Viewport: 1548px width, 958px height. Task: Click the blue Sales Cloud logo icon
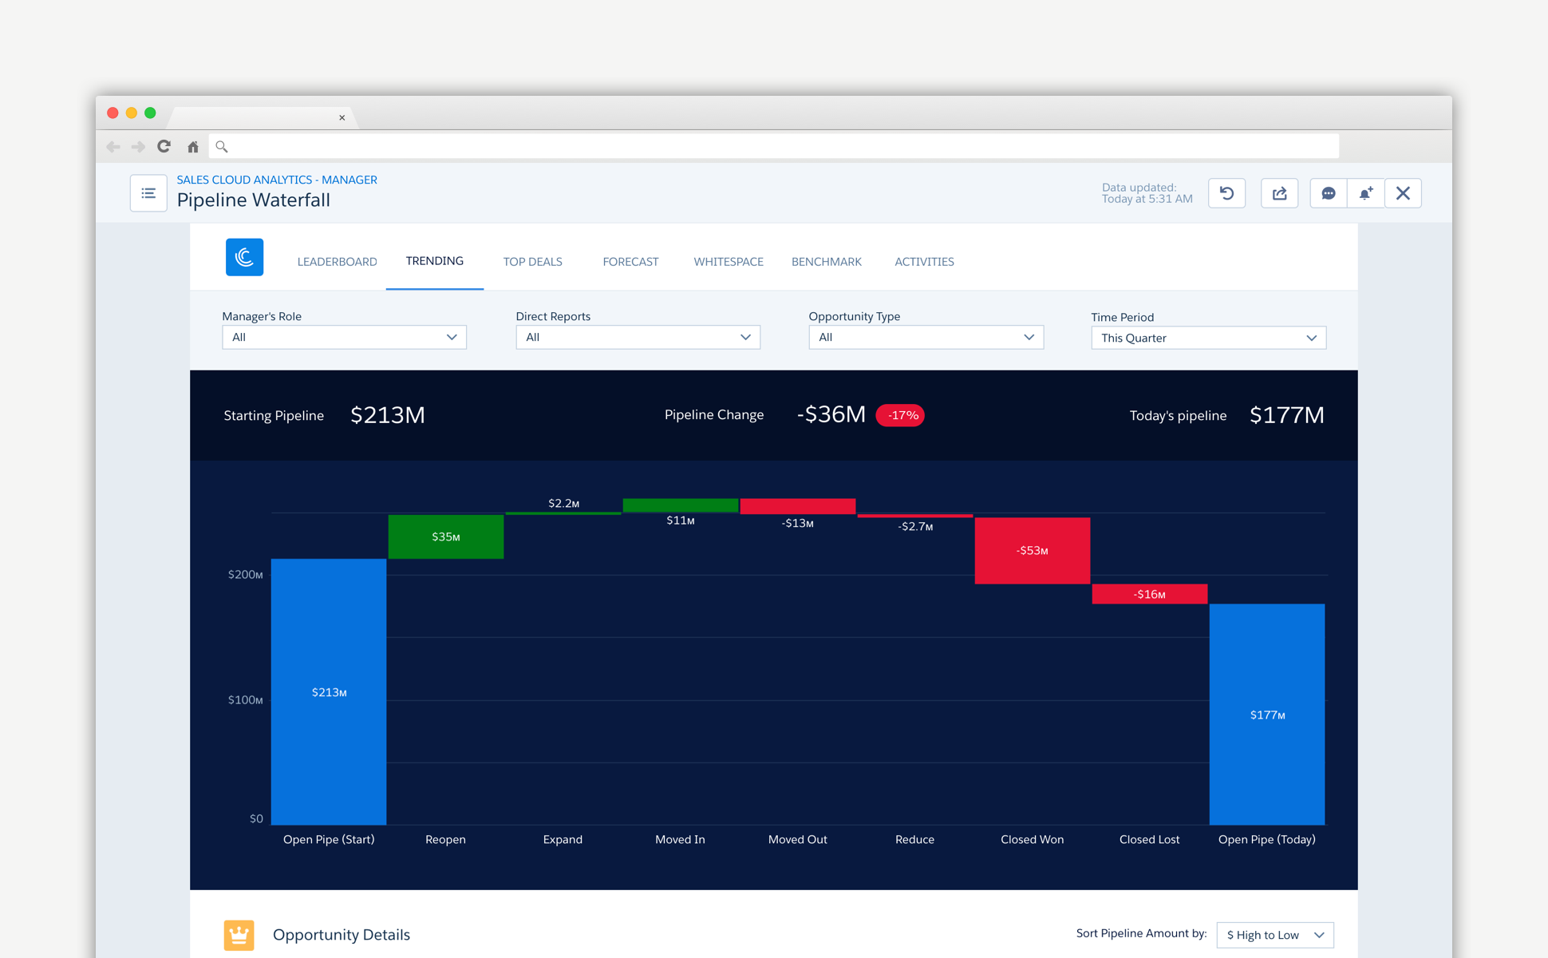[x=244, y=257]
